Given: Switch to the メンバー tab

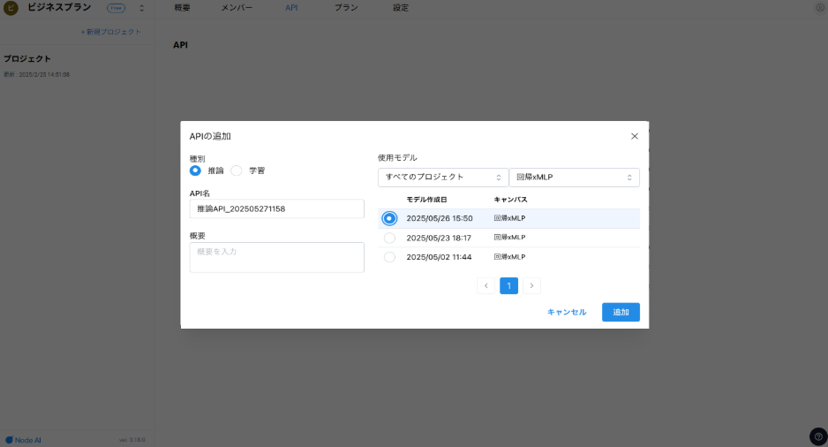Looking at the screenshot, I should [x=236, y=7].
